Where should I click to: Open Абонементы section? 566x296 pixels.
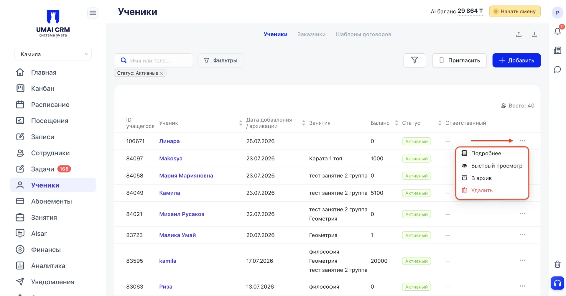click(x=52, y=201)
